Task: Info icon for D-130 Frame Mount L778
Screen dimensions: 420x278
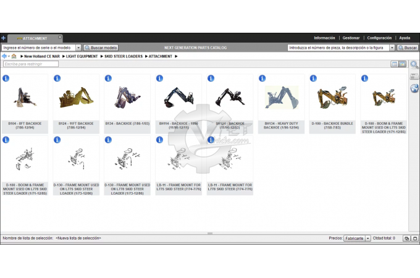Action: click(x=108, y=140)
